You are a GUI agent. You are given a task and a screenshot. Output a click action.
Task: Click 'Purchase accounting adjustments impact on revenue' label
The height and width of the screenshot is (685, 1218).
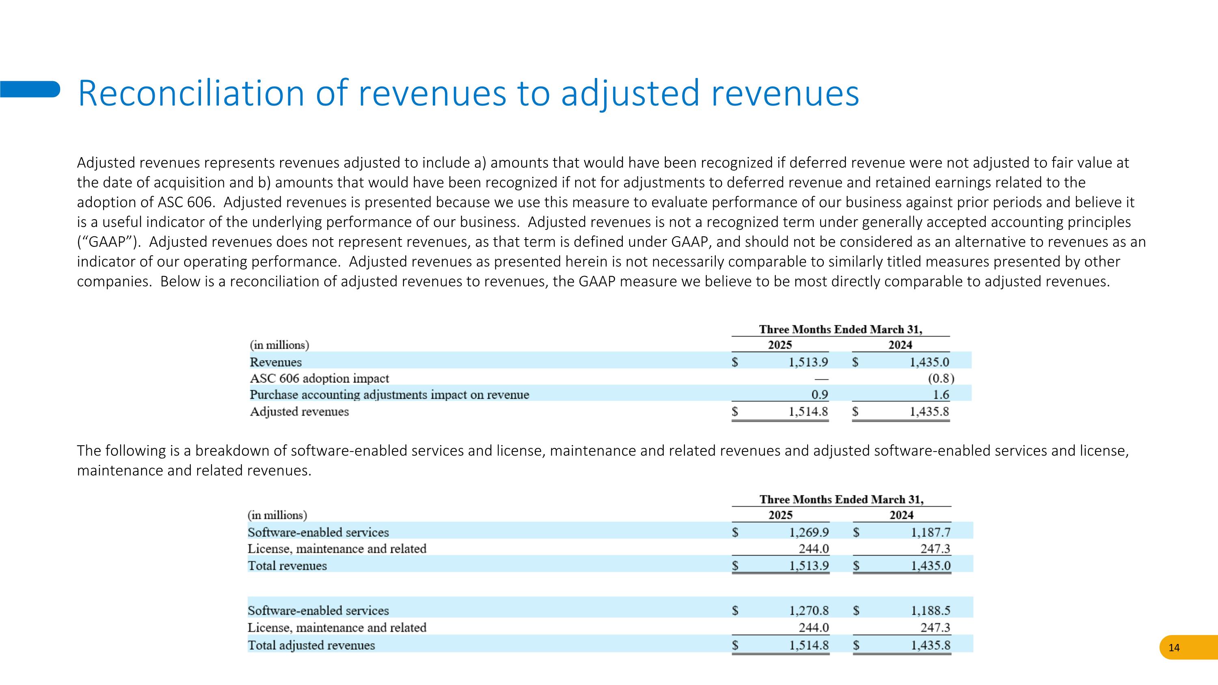click(389, 394)
